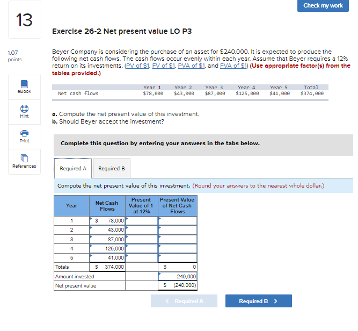Click the Exercise 26-2 heading
Image resolution: width=358 pixels, height=331 pixels.
point(122,31)
